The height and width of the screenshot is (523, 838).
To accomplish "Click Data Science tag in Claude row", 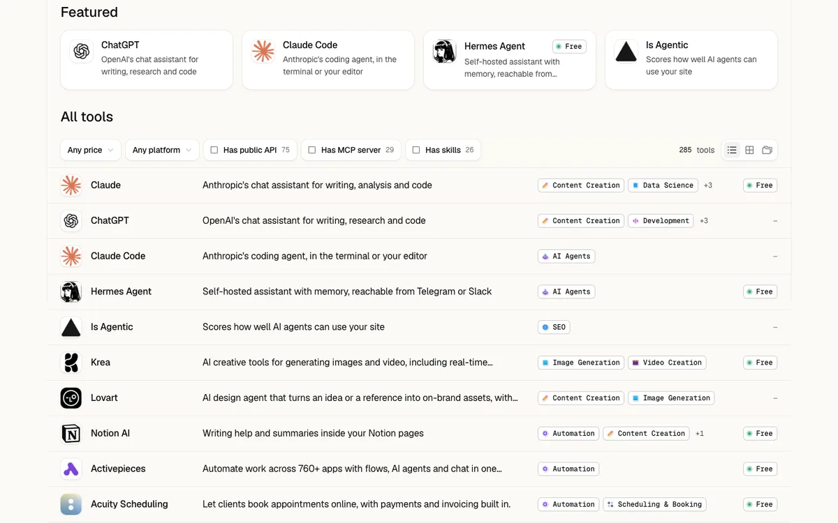I will tap(663, 185).
